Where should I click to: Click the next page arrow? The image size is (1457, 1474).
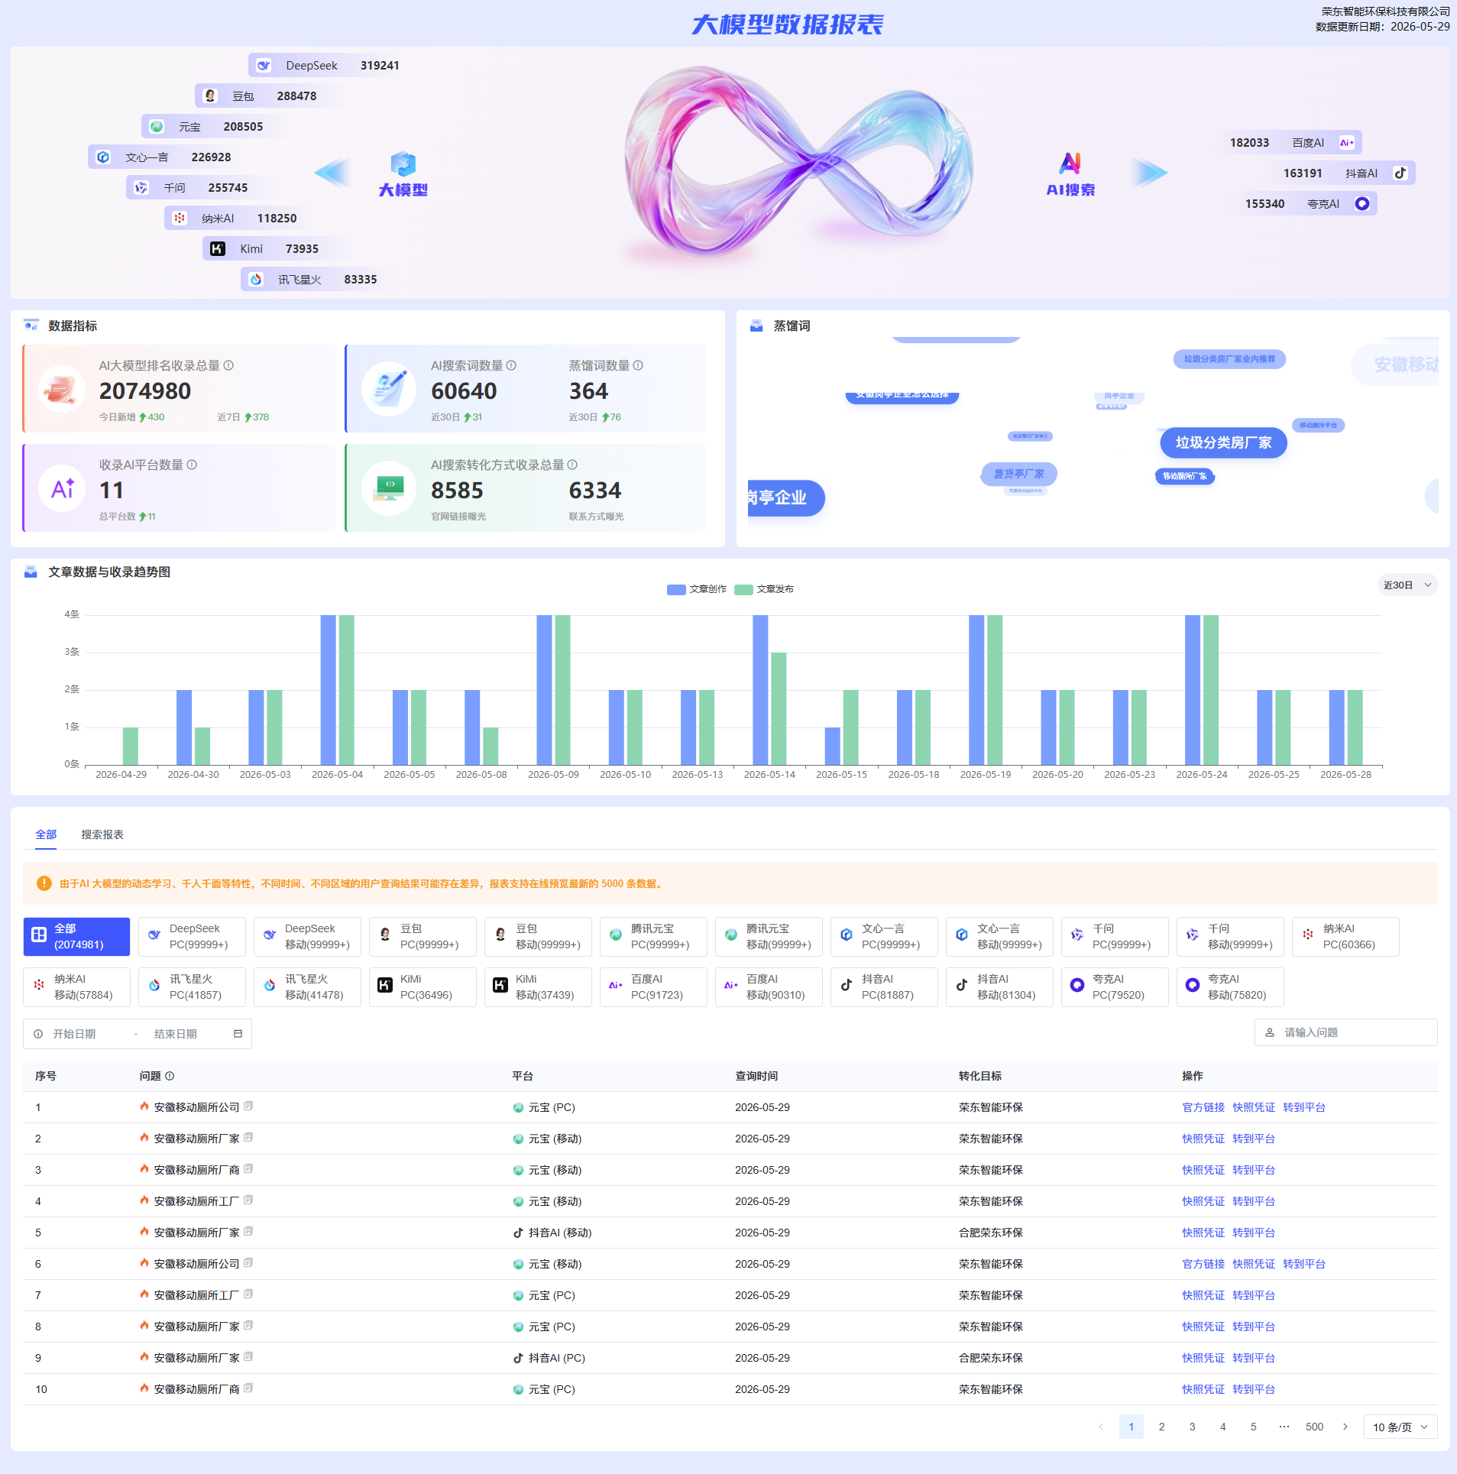pyautogui.click(x=1345, y=1427)
